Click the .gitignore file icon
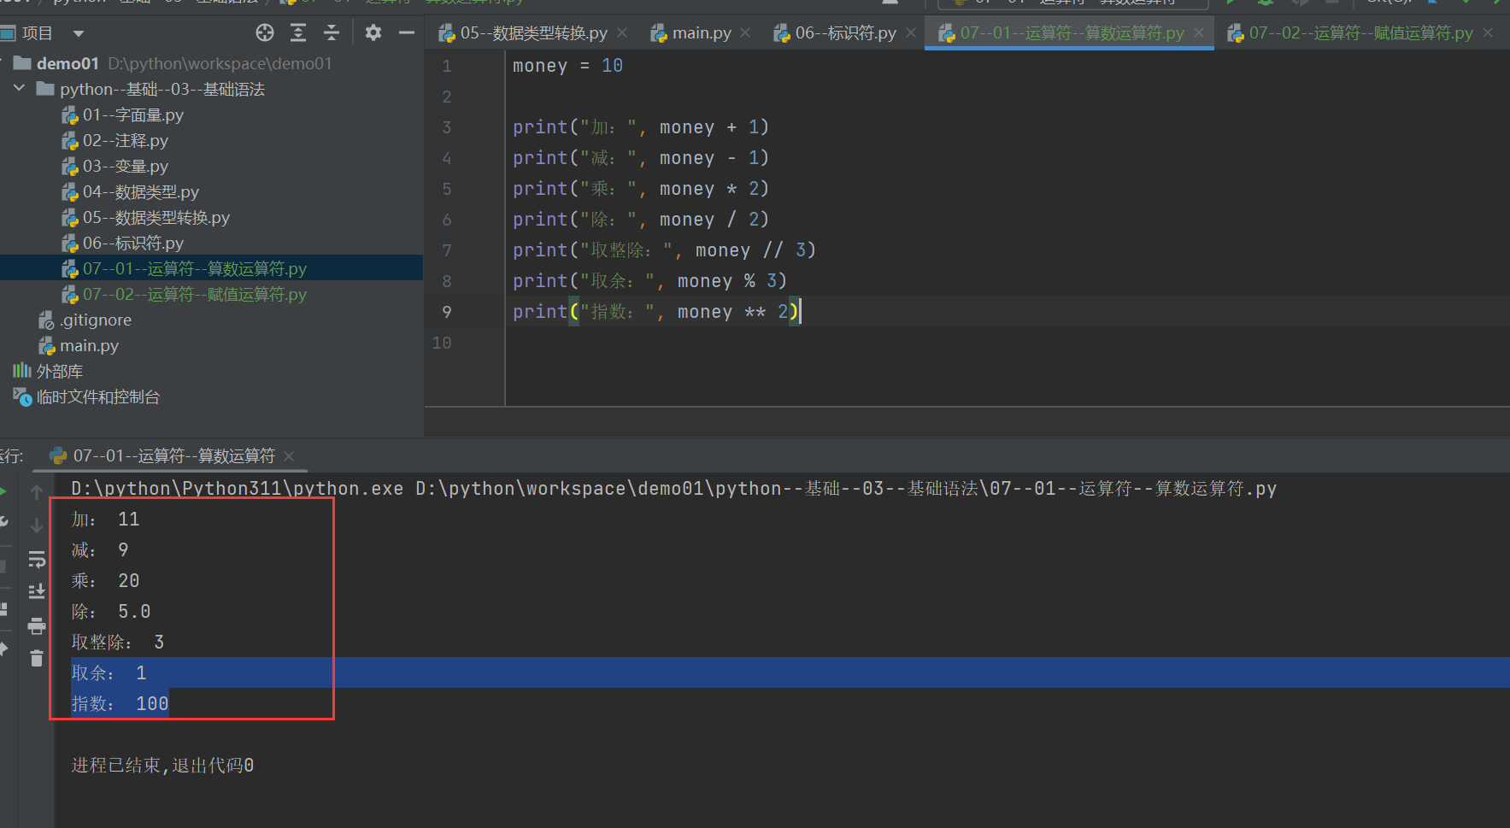 click(x=46, y=320)
